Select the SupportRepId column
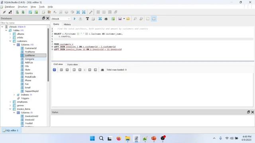The image size is (255, 143). 32,91
